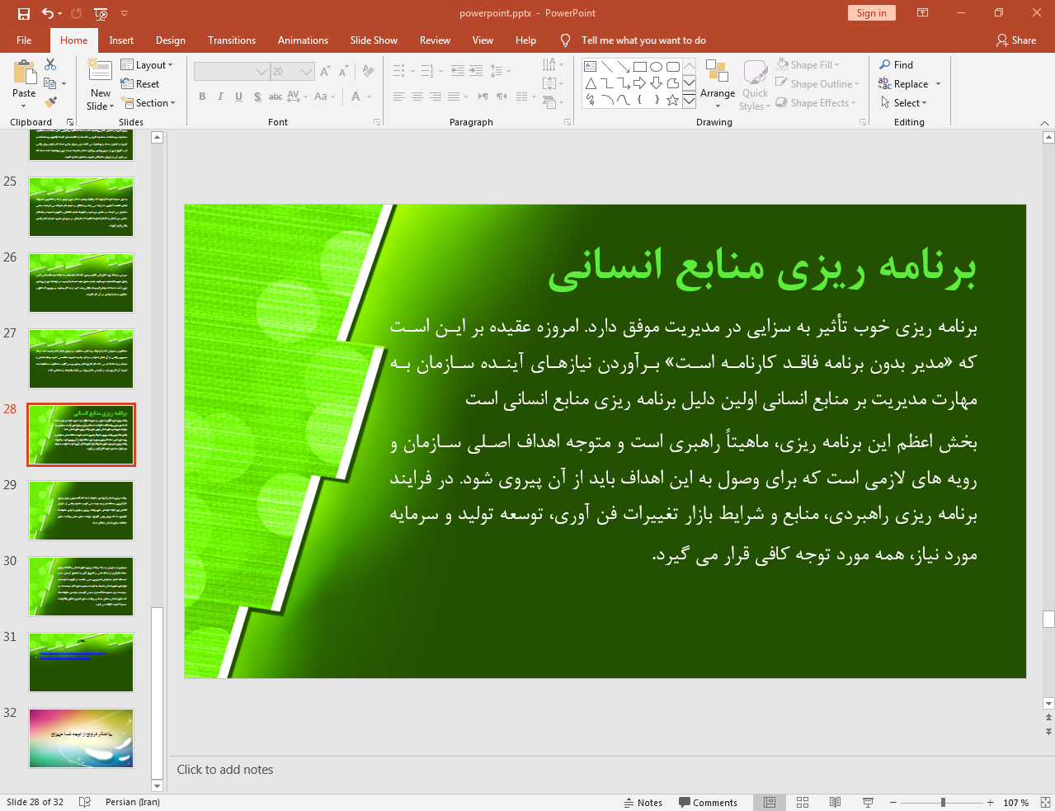Screen dimensions: 1055x811
Task: Open the Arrange objects menu
Action: [x=718, y=85]
